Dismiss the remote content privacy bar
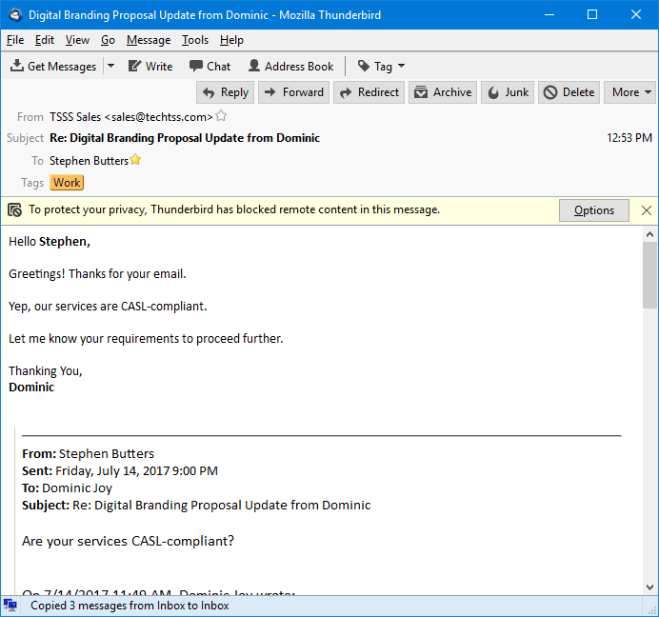This screenshot has height=617, width=659. 647,210
